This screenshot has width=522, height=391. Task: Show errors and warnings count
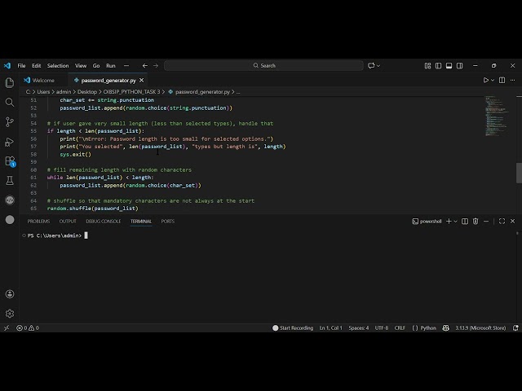(28, 327)
